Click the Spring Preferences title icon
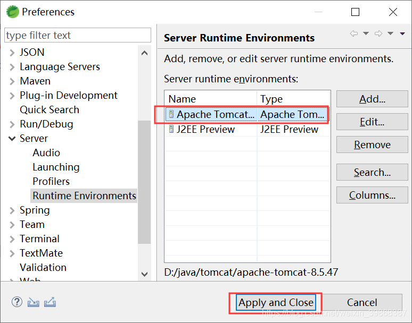This screenshot has height=323, width=412. (13, 12)
